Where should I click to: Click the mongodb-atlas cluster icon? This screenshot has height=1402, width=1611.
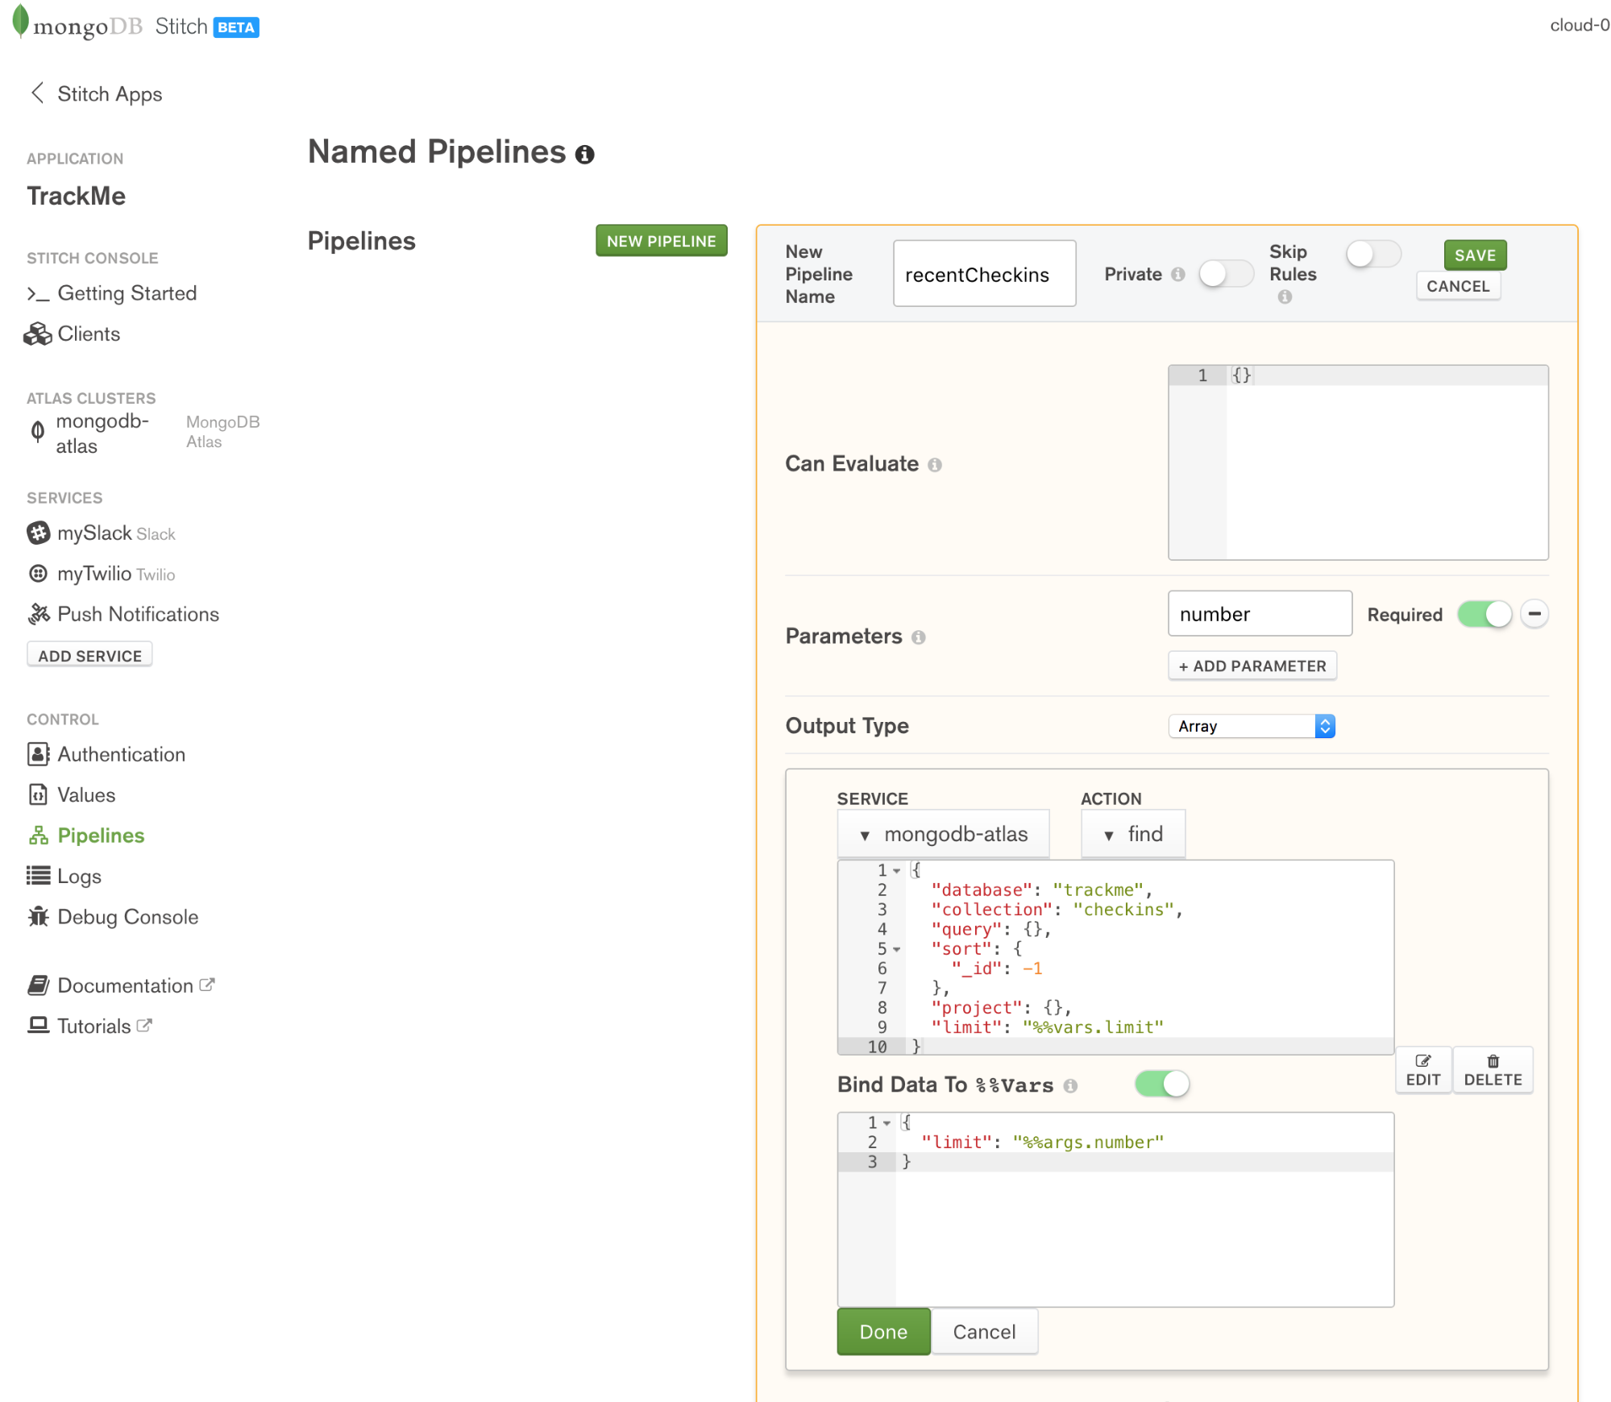[x=38, y=431]
